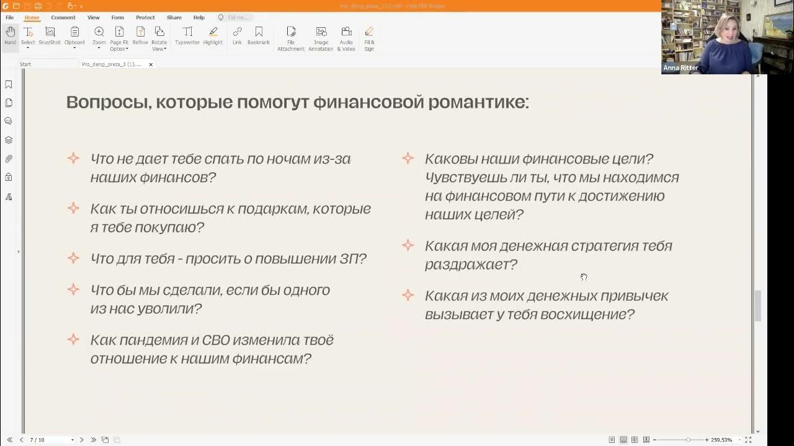Expand the Clipboard dropdown arrow
The width and height of the screenshot is (794, 446).
[74, 48]
